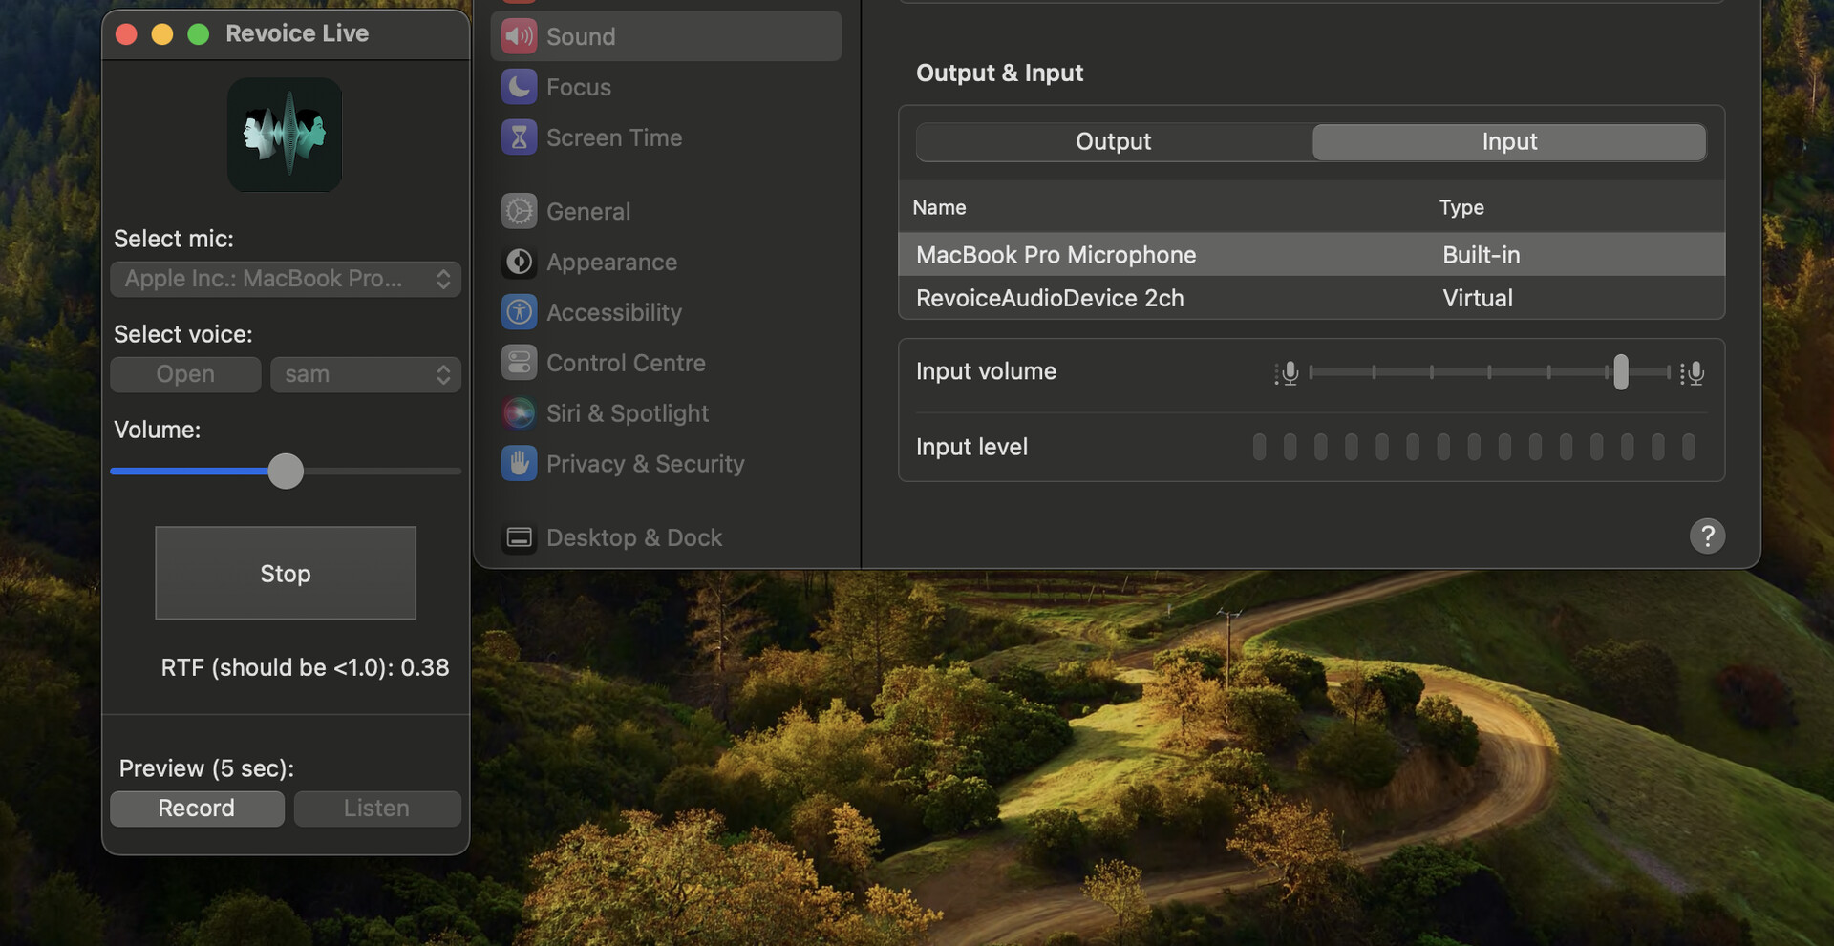The image size is (1834, 946).
Task: Close the Revoice Live window
Action: [x=126, y=34]
